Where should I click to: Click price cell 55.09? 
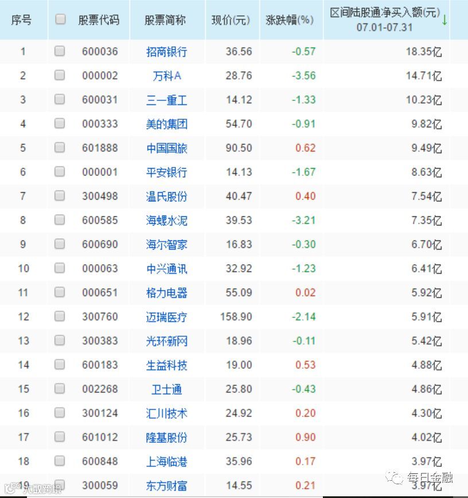[239, 293]
